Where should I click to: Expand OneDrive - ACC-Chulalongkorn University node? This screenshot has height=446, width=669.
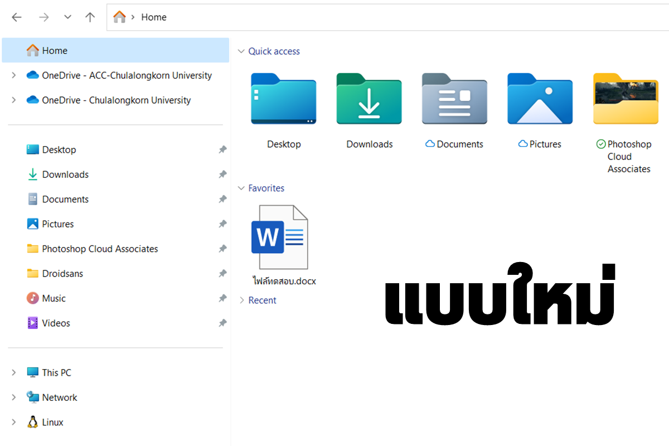click(14, 75)
